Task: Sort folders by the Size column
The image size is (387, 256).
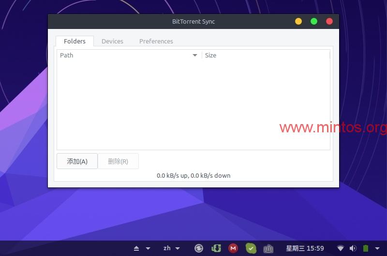Action: [x=266, y=55]
